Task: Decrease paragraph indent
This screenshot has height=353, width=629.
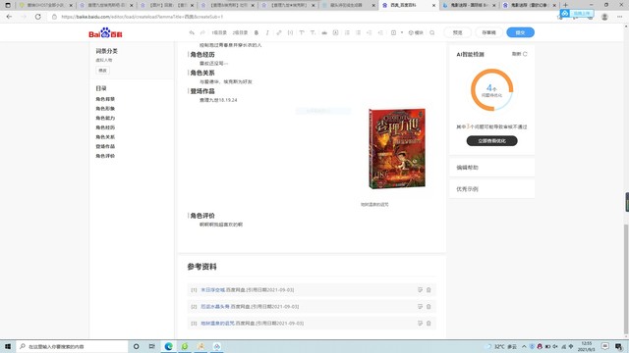Action: [370, 32]
